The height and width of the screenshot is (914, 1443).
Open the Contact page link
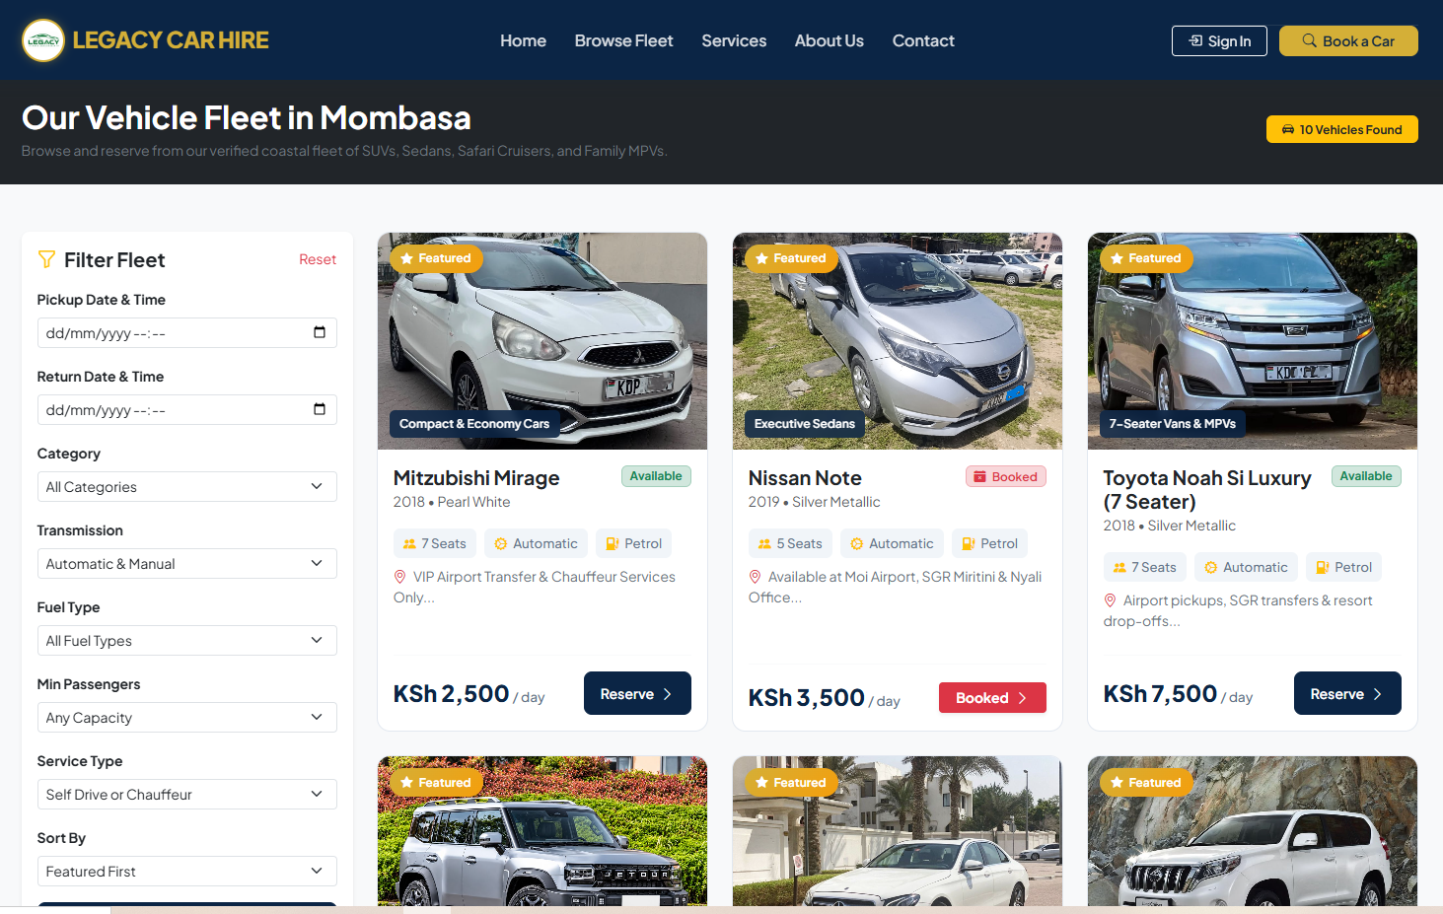tap(923, 40)
